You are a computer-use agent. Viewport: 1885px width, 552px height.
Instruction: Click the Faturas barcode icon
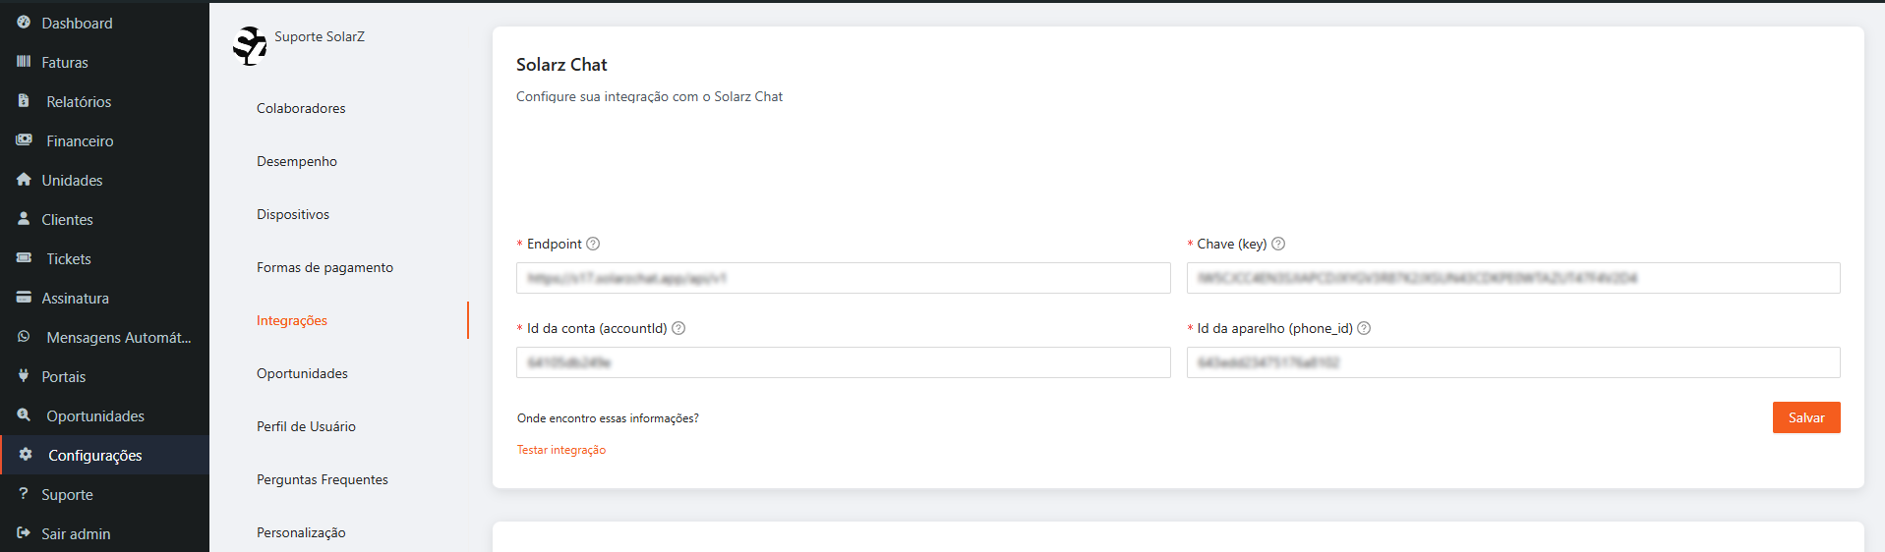point(24,62)
